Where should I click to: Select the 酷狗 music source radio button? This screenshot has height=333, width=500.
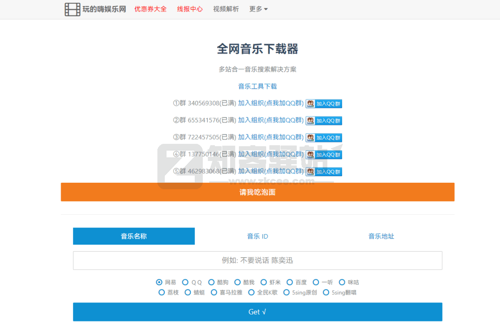212,282
